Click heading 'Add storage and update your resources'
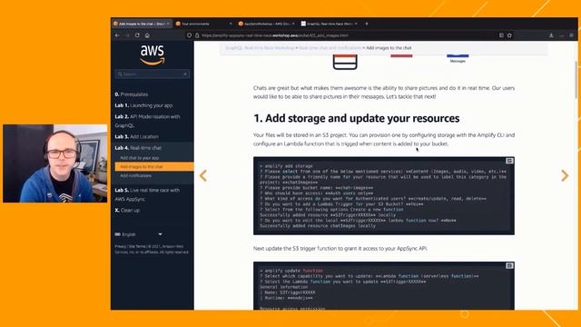The width and height of the screenshot is (581, 327). 357,118
